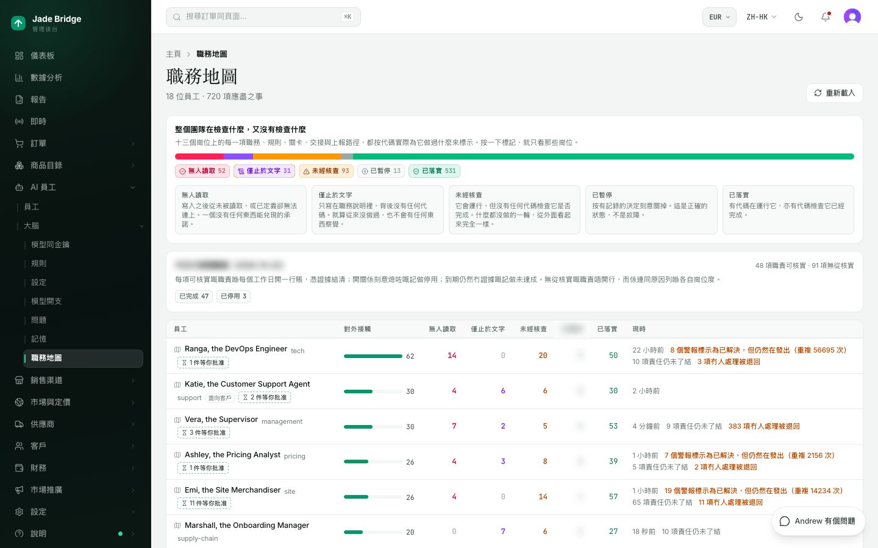The image size is (878, 548).
Task: Click the book icon beside Katie
Action: 177,385
